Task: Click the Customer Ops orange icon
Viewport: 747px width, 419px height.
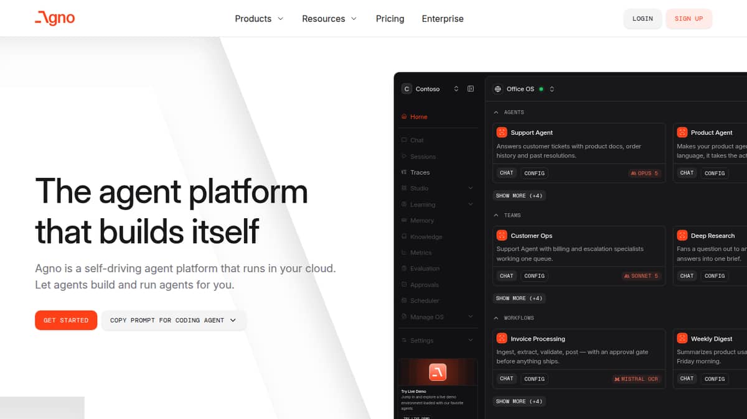Action: pos(502,236)
